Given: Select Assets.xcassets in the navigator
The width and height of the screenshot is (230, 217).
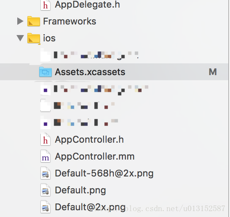Looking at the screenshot, I should [114, 72].
